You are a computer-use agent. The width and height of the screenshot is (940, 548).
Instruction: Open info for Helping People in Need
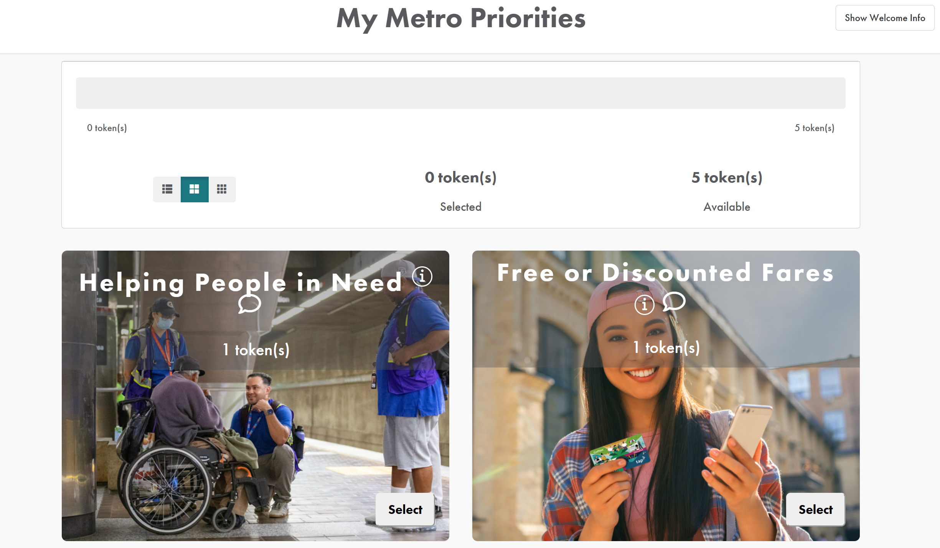(422, 276)
